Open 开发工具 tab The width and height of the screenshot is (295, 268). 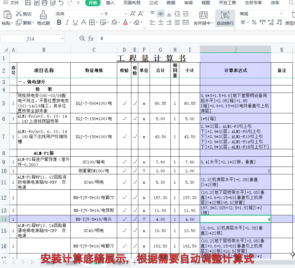227,3
